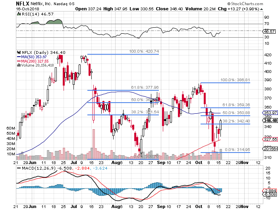Click the red MA(200) legend line marker
The image size is (278, 210).
[19, 61]
